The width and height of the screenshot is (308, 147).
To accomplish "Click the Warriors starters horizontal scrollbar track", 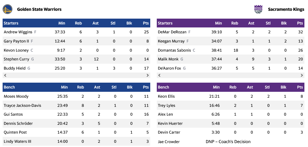I will tap(76, 75).
